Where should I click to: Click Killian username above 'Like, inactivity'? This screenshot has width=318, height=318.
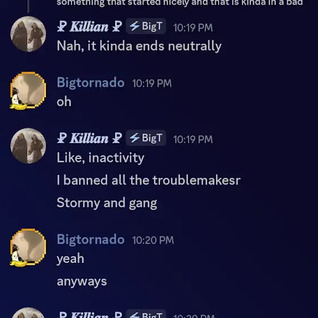click(90, 139)
